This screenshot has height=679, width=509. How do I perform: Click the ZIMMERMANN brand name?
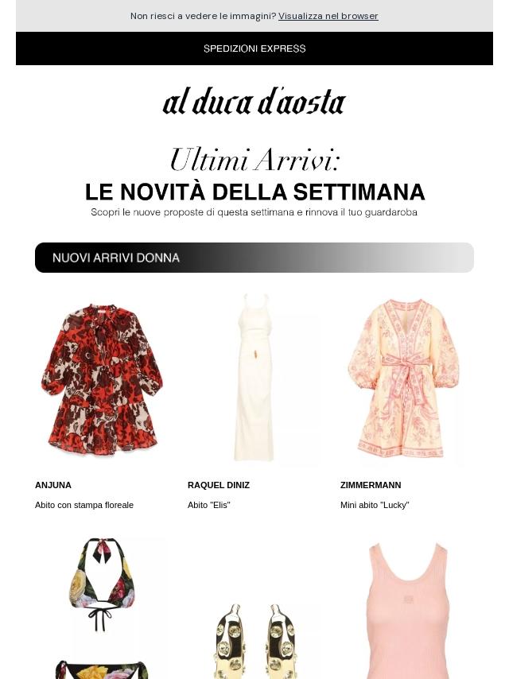tap(371, 485)
